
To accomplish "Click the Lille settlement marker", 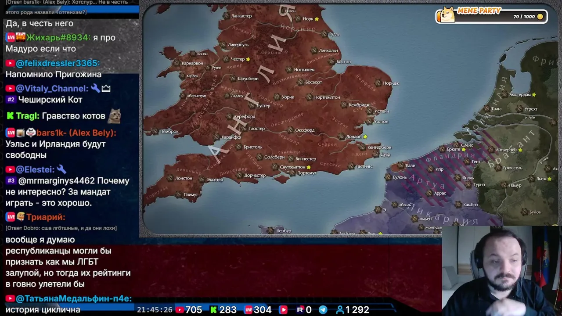I will [x=458, y=178].
